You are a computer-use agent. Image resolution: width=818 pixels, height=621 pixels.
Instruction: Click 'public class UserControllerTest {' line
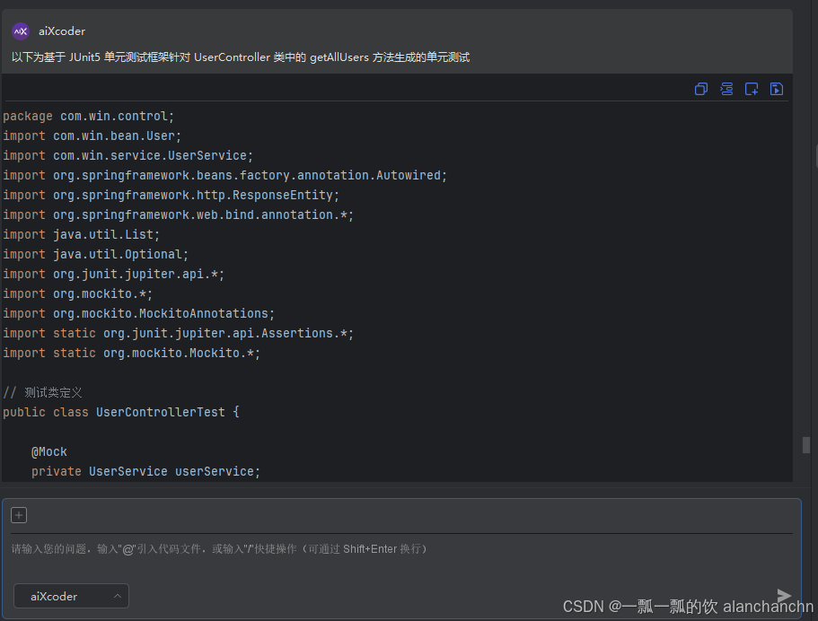(121, 412)
